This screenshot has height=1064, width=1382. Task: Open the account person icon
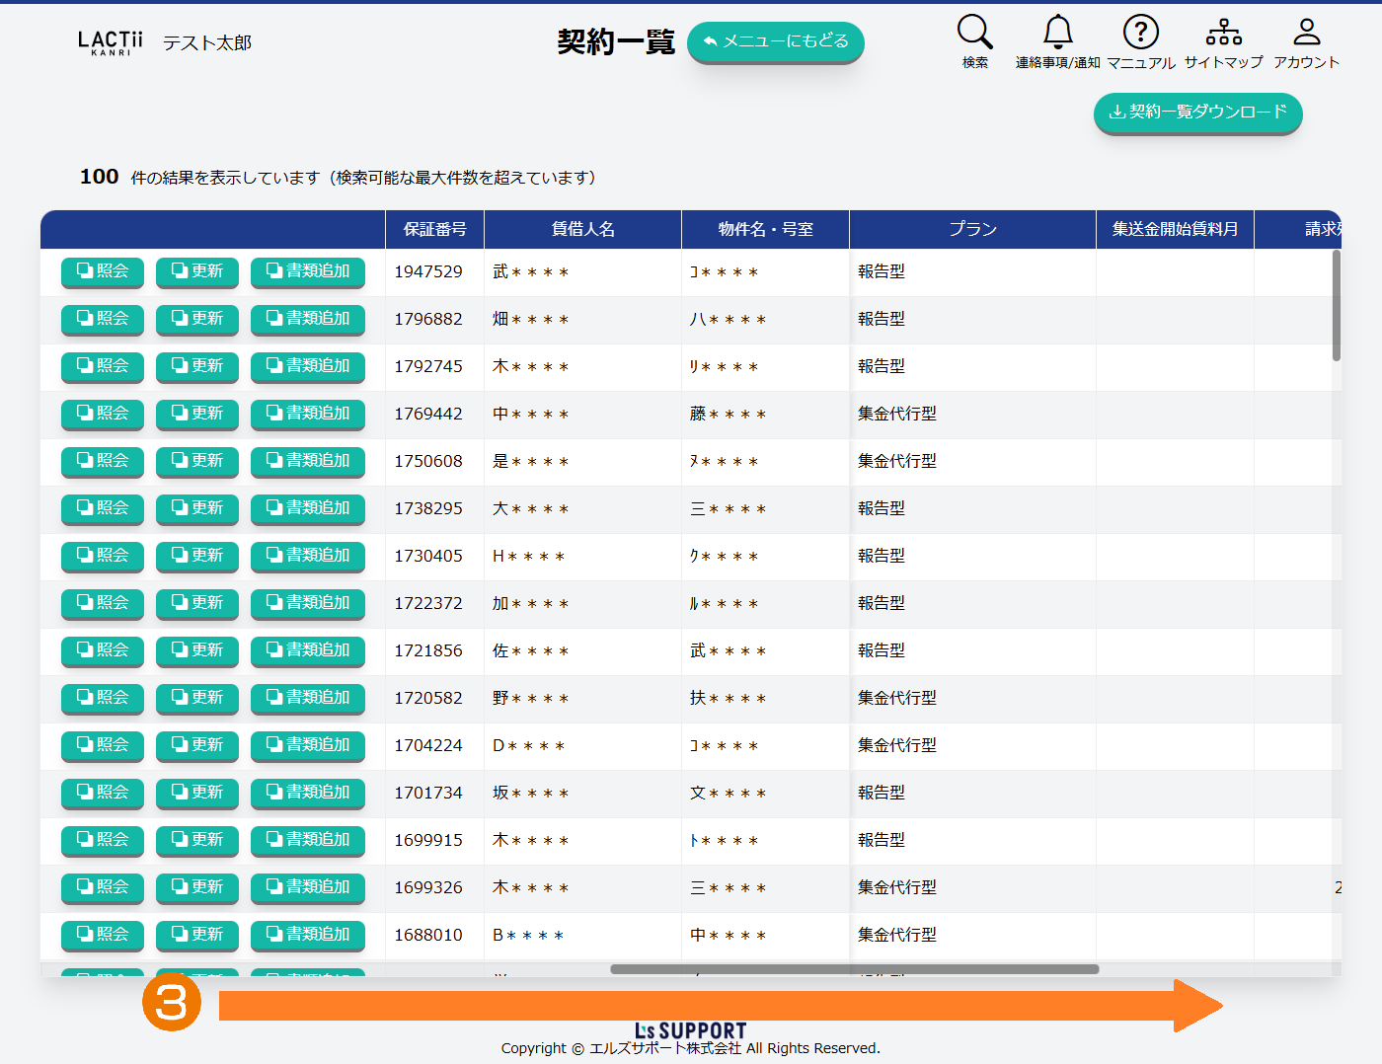pyautogui.click(x=1306, y=33)
